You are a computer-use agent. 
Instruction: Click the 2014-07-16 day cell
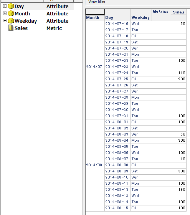coord(117,24)
